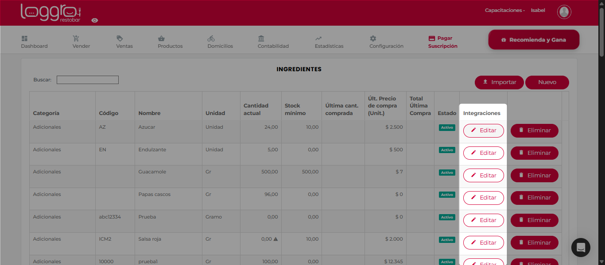Click the Contabilidad bank icon
Image resolution: width=605 pixels, height=265 pixels.
click(261, 38)
